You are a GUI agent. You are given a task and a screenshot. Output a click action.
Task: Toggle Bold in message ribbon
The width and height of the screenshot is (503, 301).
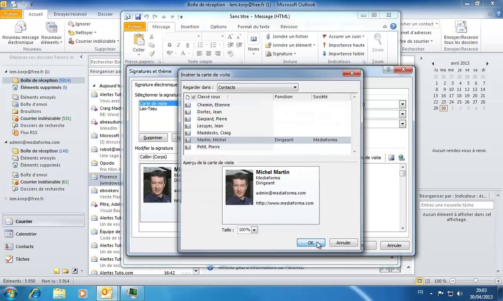(x=170, y=45)
